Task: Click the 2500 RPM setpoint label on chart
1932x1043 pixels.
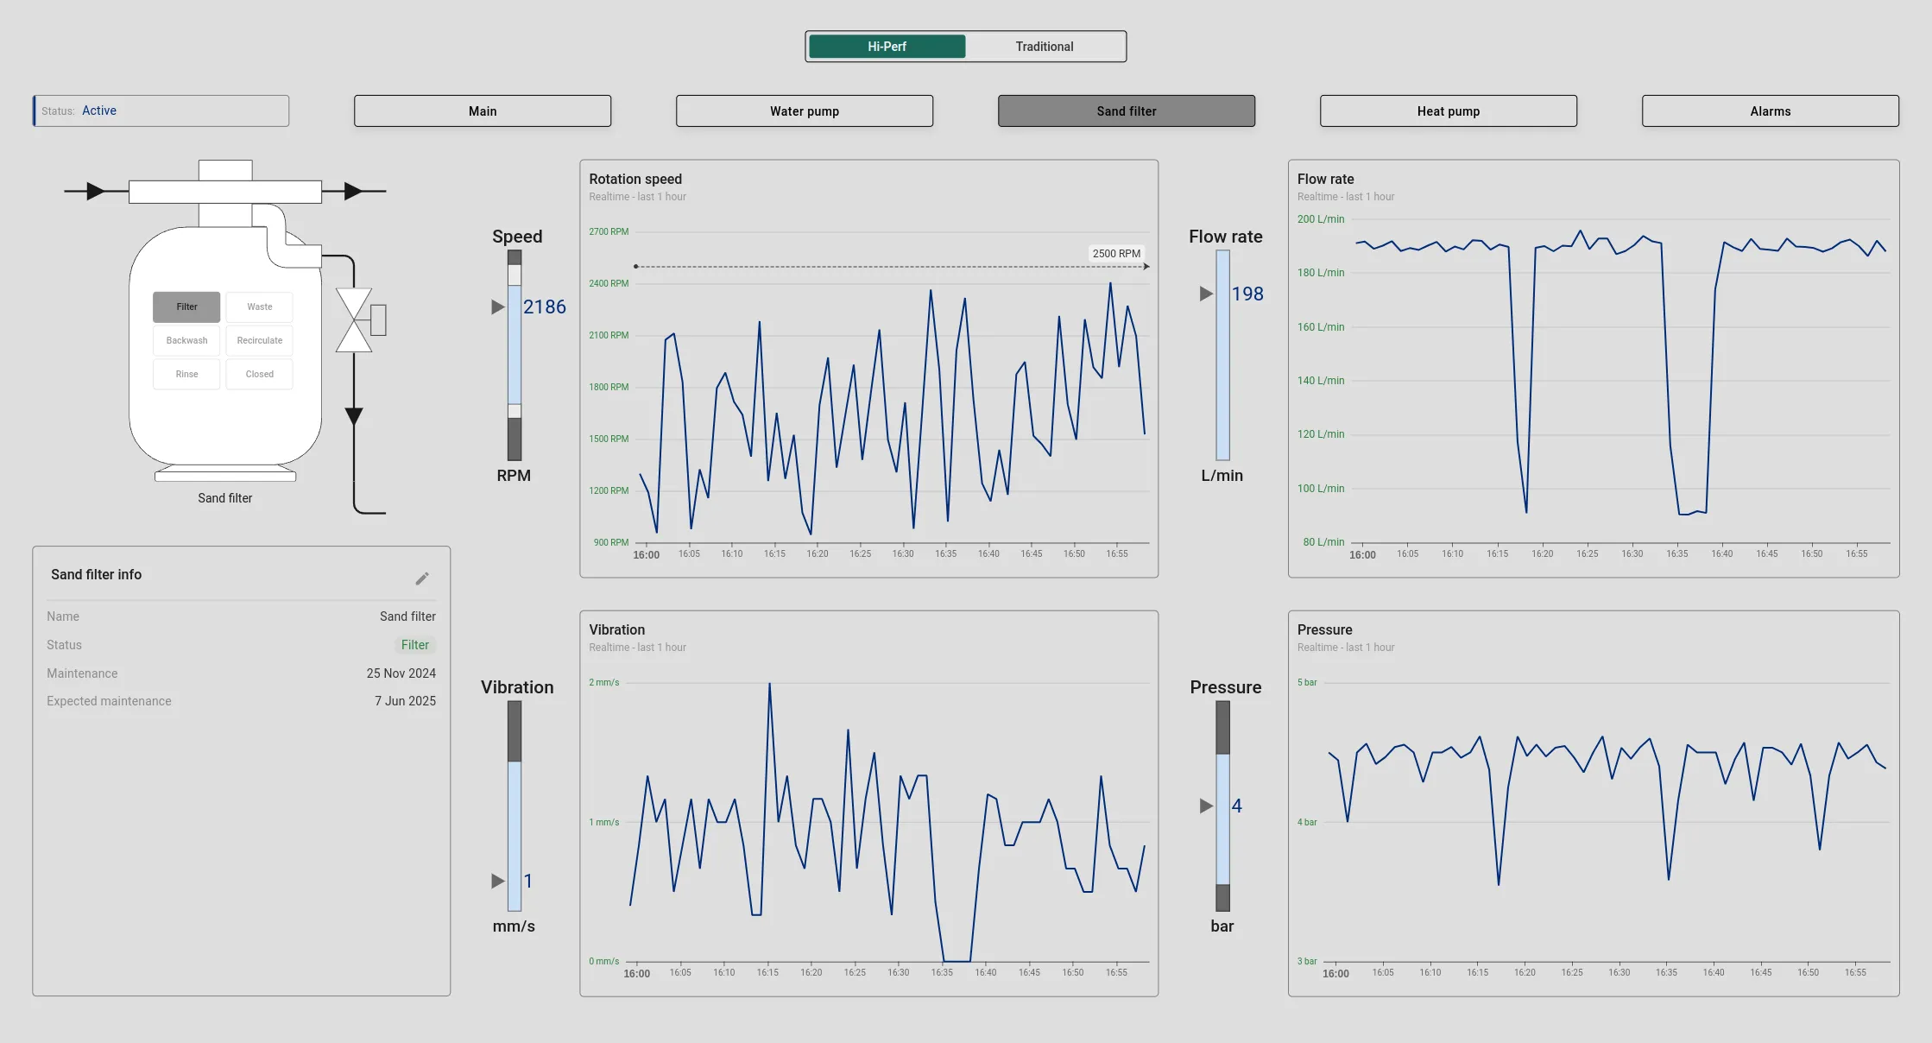Action: (x=1115, y=254)
